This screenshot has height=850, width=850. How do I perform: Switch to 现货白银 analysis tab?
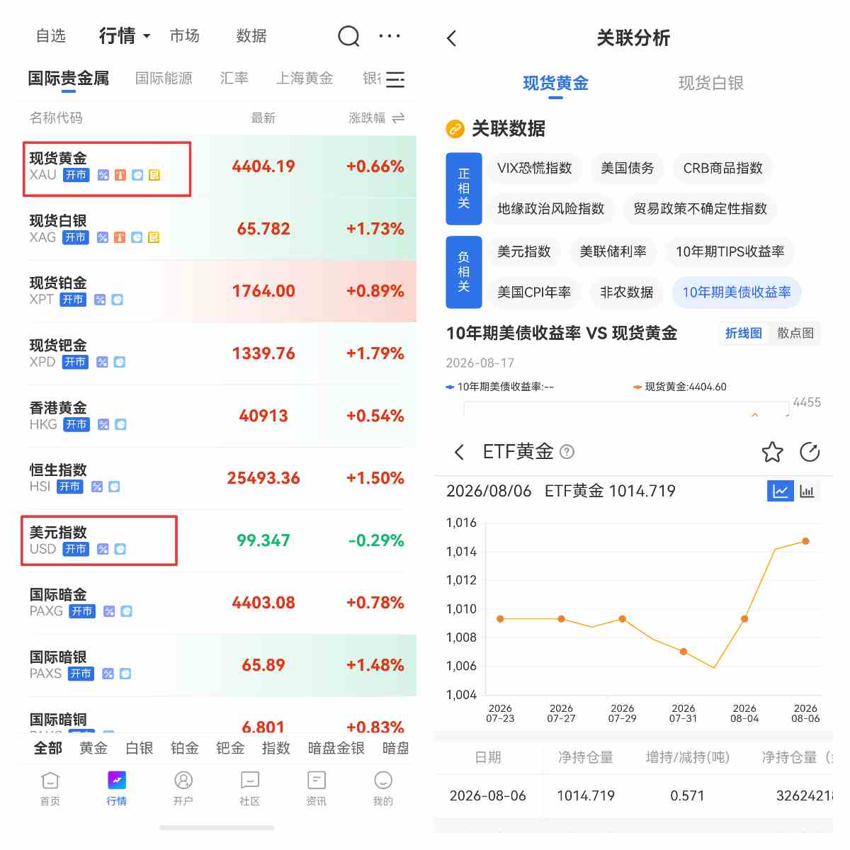(711, 83)
